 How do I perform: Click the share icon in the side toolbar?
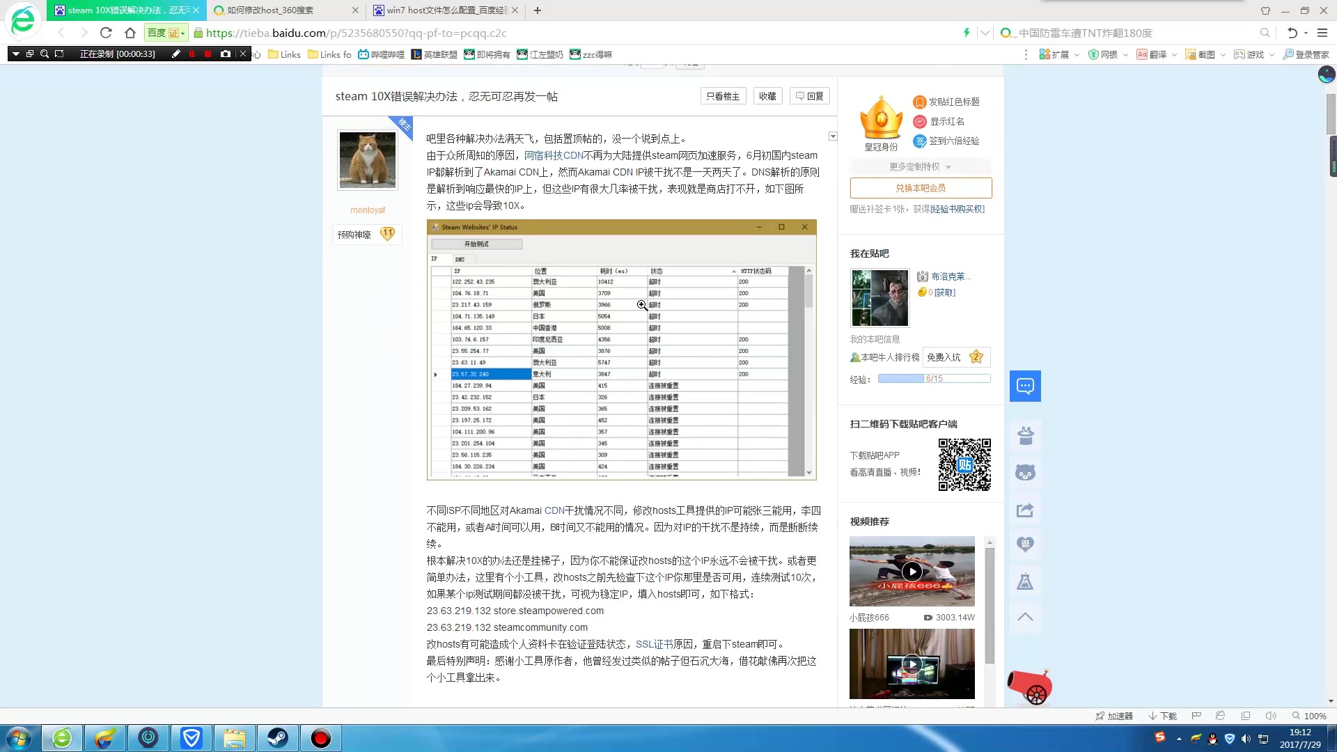point(1025,510)
